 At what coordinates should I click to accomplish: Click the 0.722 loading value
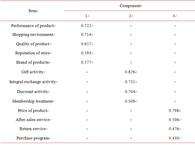pyautogui.click(x=86, y=26)
